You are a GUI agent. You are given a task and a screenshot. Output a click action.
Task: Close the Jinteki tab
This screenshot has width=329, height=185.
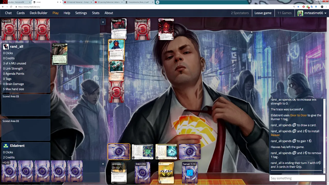pyautogui.click(x=60, y=2)
